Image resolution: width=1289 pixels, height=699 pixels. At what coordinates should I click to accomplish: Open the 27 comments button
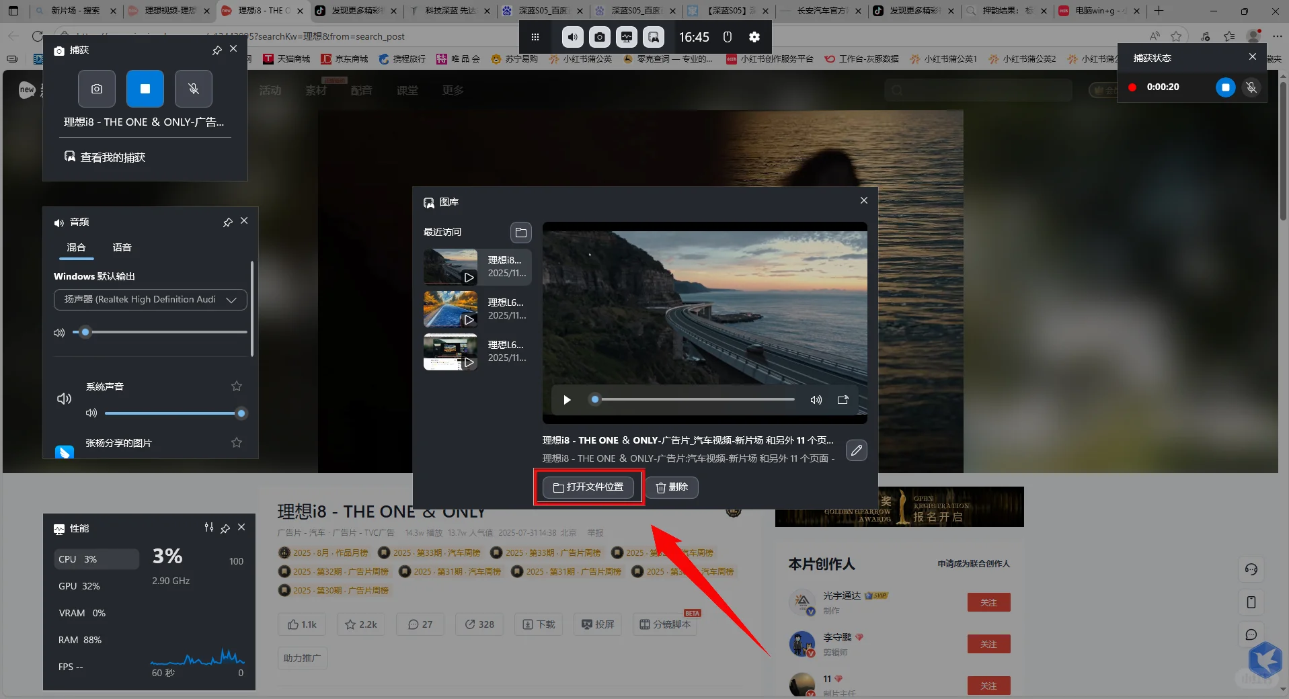(420, 624)
